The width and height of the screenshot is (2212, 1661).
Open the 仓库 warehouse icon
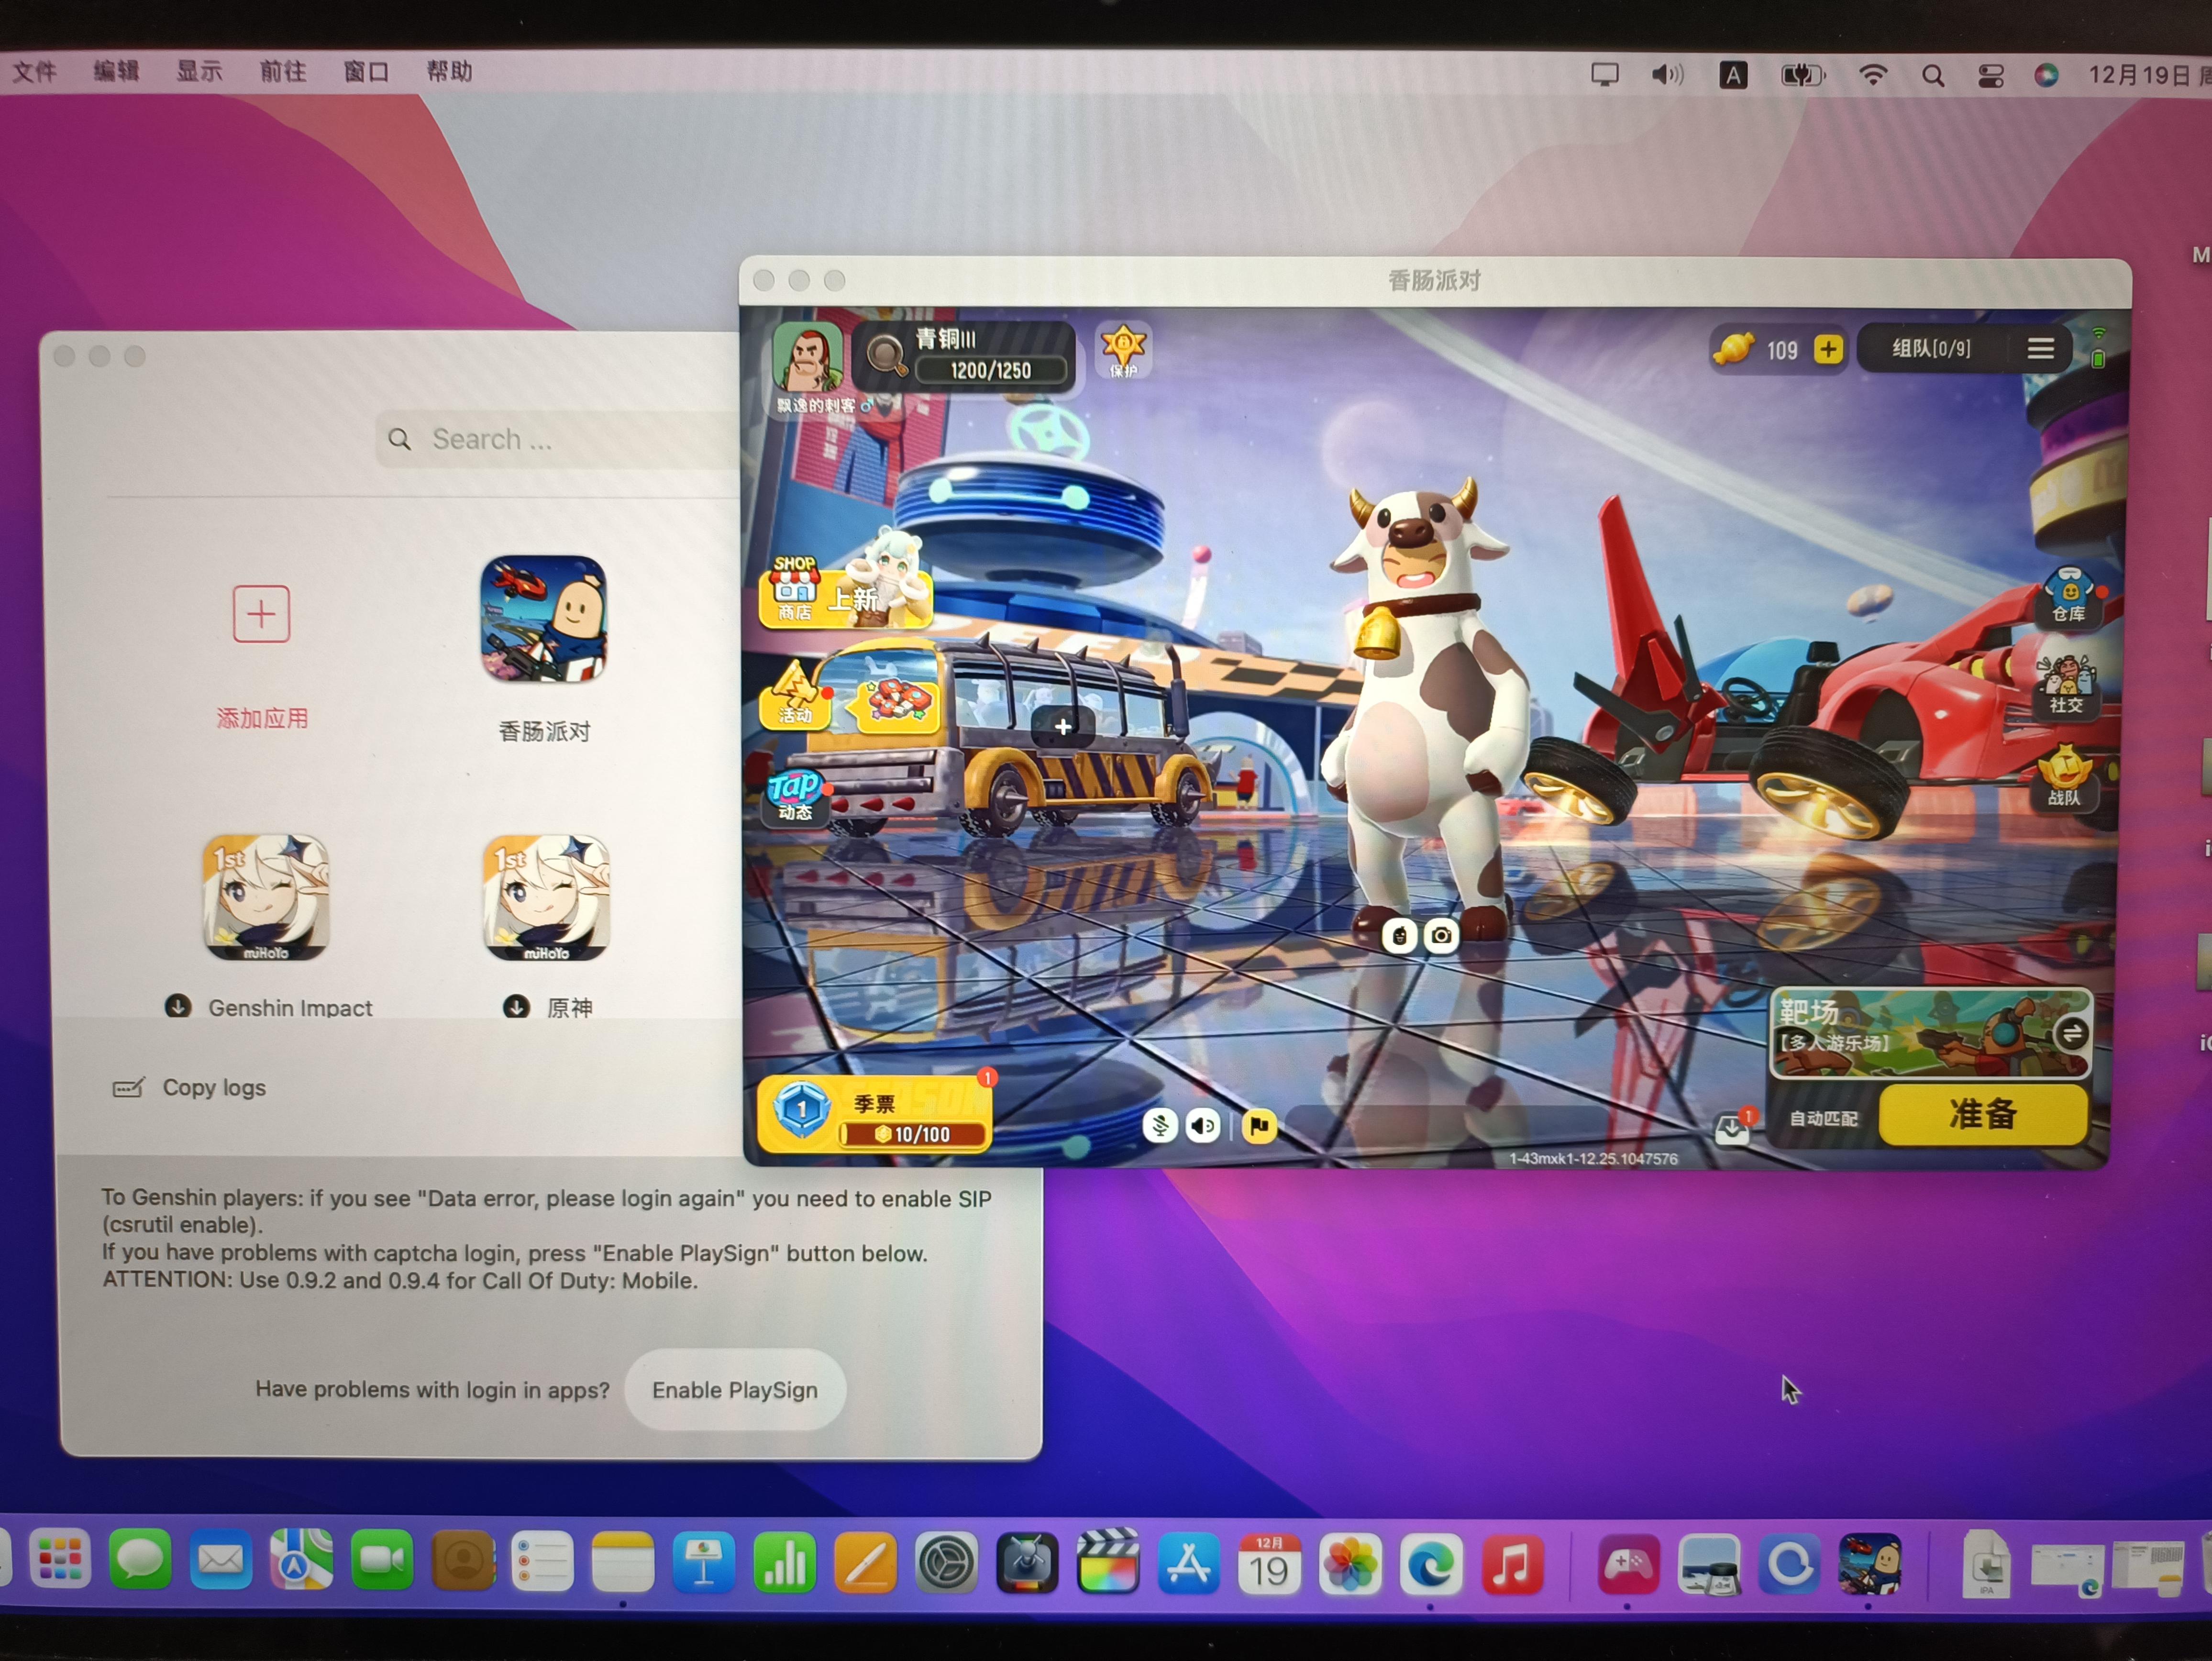tap(2068, 597)
